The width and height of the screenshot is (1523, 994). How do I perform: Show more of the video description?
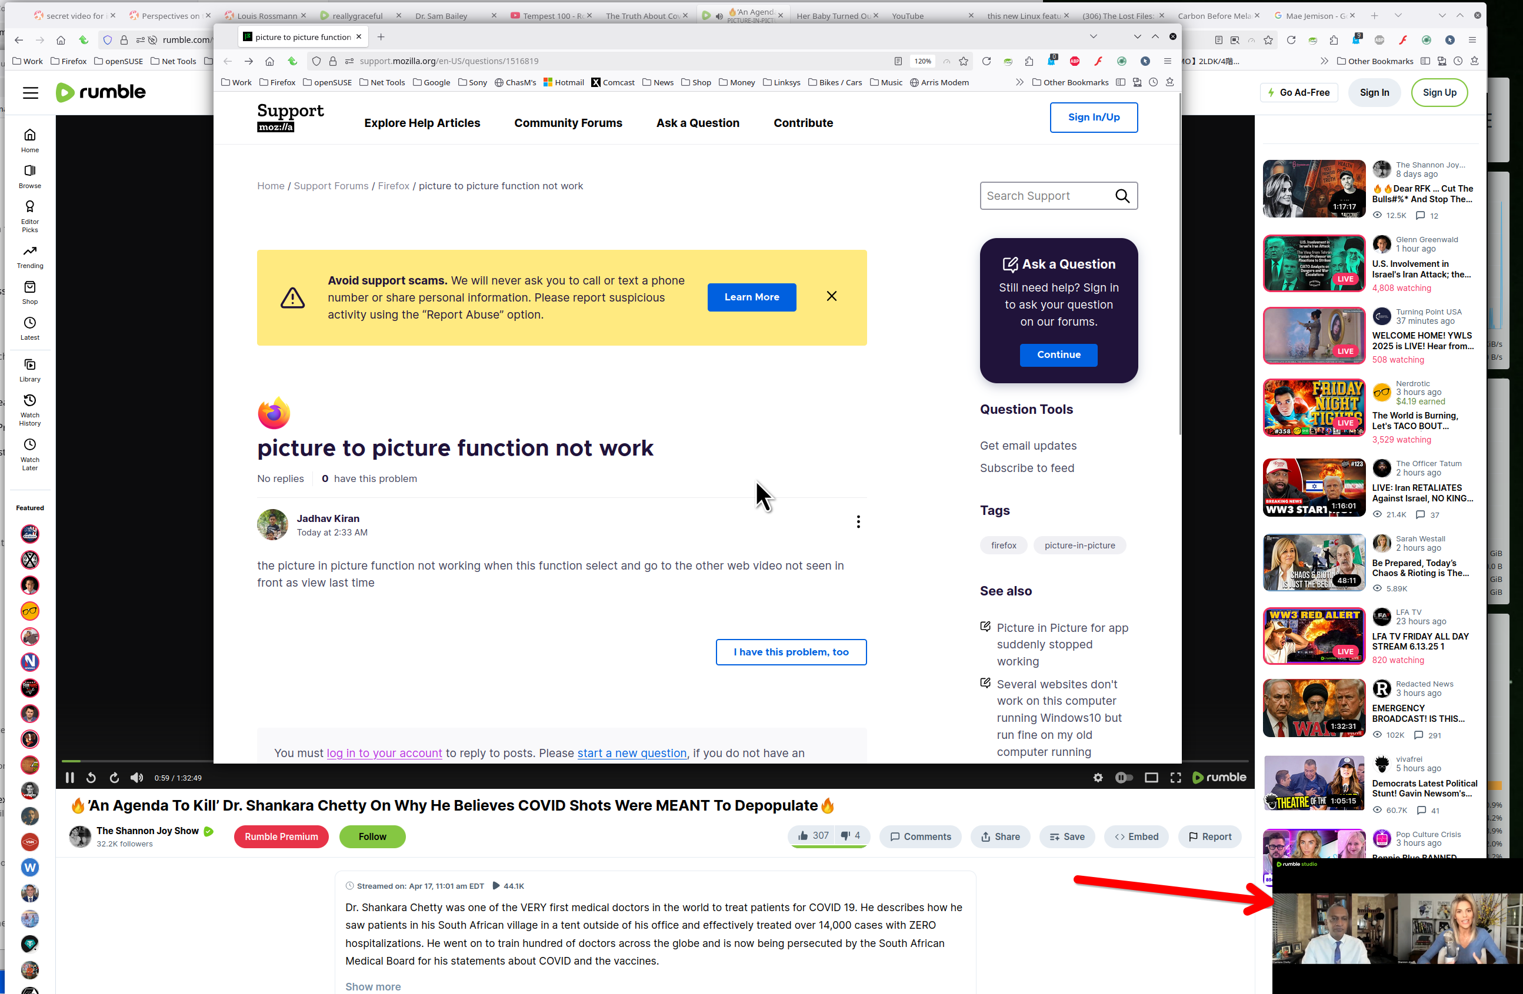[x=373, y=987]
